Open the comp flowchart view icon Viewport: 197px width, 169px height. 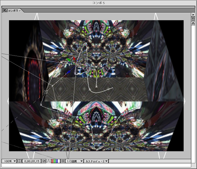pyautogui.click(x=193, y=23)
